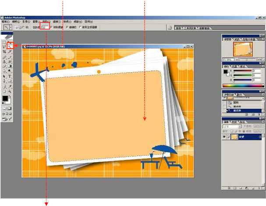Click the color spectrum ramp in Color panel
This screenshot has height=206, width=266.
click(243, 85)
